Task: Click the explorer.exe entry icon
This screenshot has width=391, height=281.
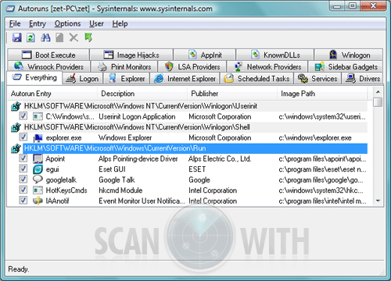Action: 38,138
